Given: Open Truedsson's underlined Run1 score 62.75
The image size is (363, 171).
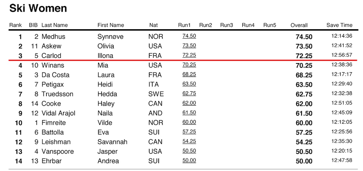Looking at the screenshot, I should coord(189,93).
